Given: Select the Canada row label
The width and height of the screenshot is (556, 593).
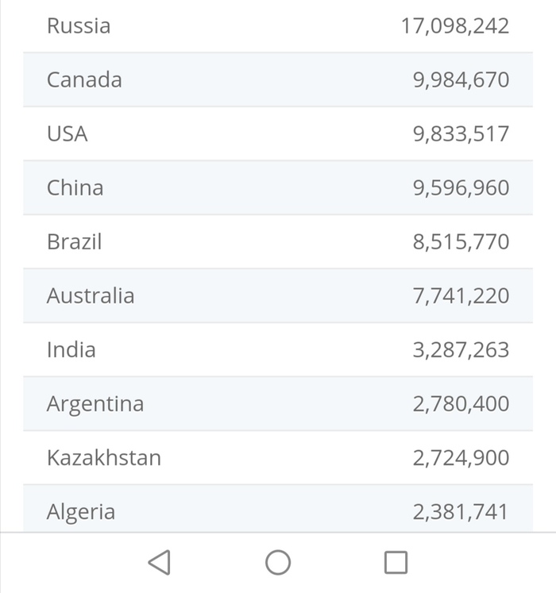Looking at the screenshot, I should click(x=84, y=80).
